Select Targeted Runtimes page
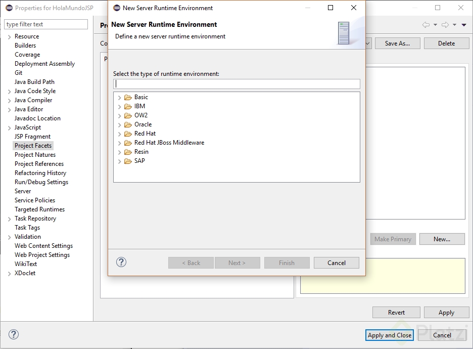 coord(39,209)
